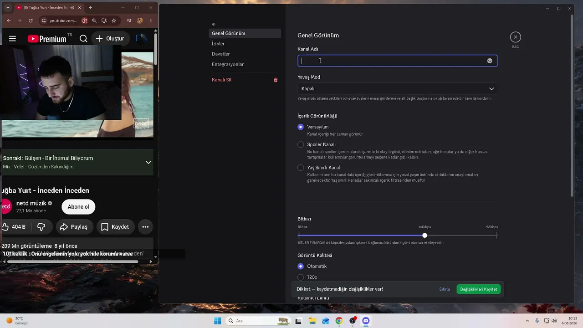Select the Varsayılan content visibility option

pos(301,127)
